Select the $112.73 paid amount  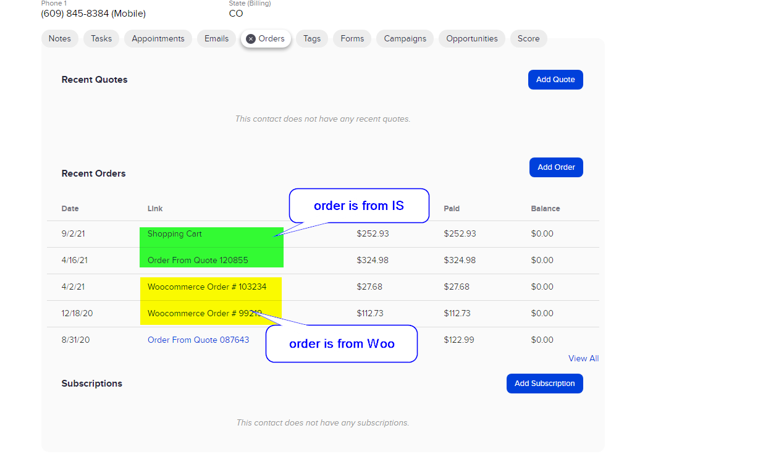(457, 314)
